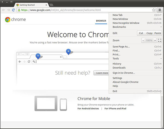Image resolution: width=164 pixels, height=129 pixels.
Task: Bookmark this page with the star icon
Action: click(154, 10)
